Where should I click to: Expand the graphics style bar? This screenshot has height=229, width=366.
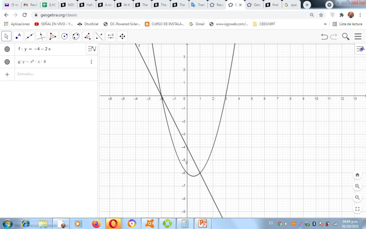[x=360, y=49]
